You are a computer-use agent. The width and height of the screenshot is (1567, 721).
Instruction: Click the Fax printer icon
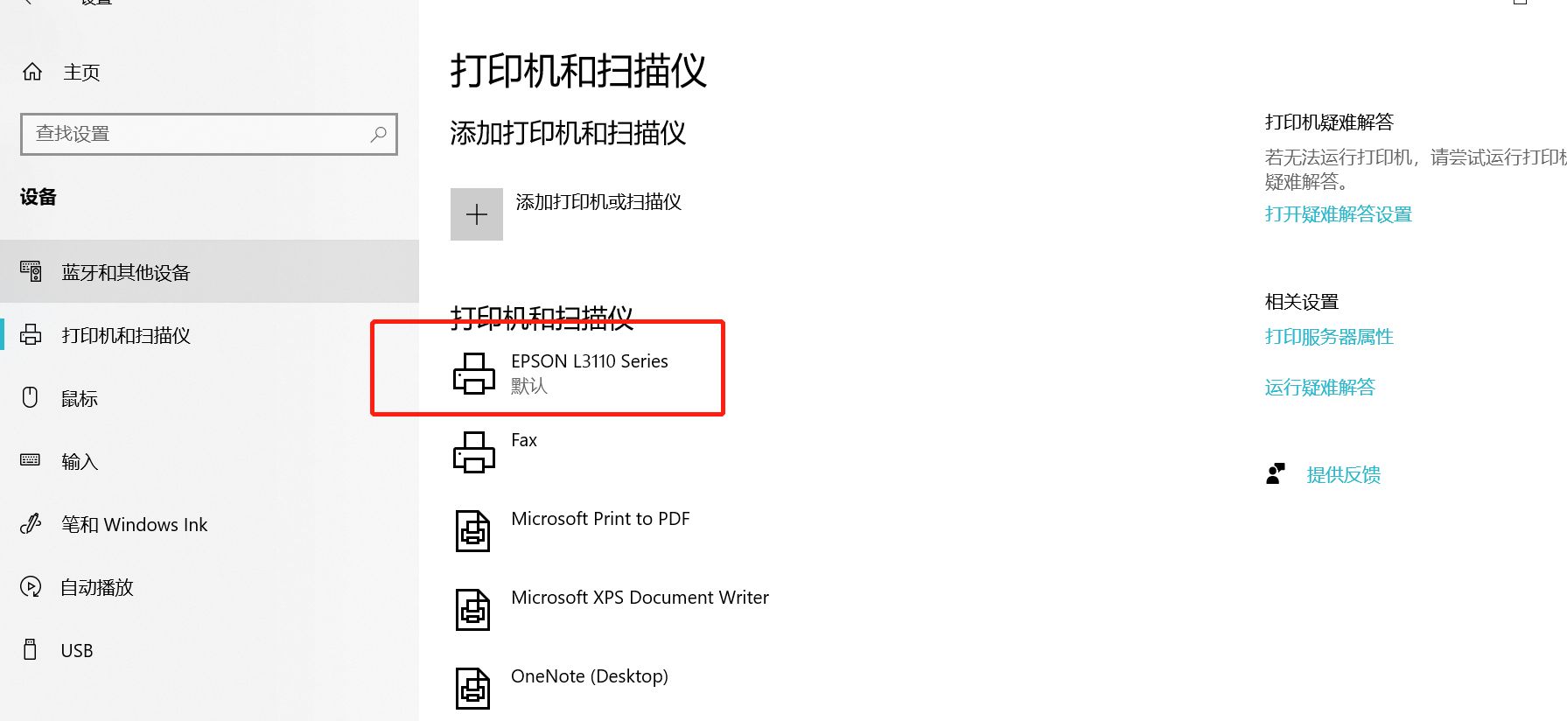point(474,452)
